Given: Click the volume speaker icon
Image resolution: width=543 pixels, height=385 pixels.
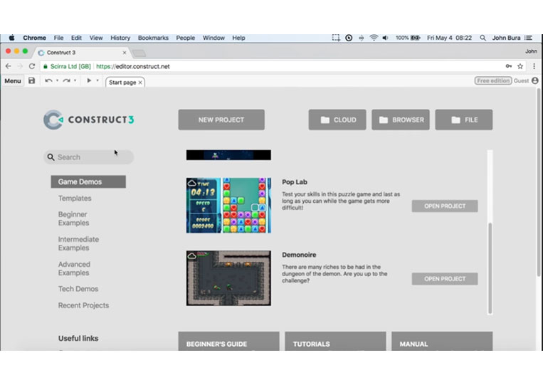Looking at the screenshot, I should 386,38.
